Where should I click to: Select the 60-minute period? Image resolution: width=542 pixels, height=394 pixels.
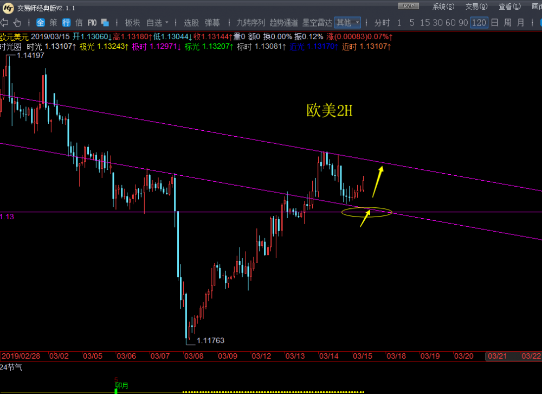coord(450,23)
